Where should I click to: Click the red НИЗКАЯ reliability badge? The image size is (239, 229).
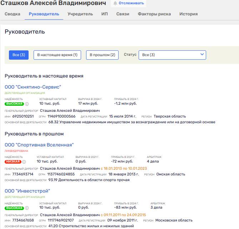point(13,161)
